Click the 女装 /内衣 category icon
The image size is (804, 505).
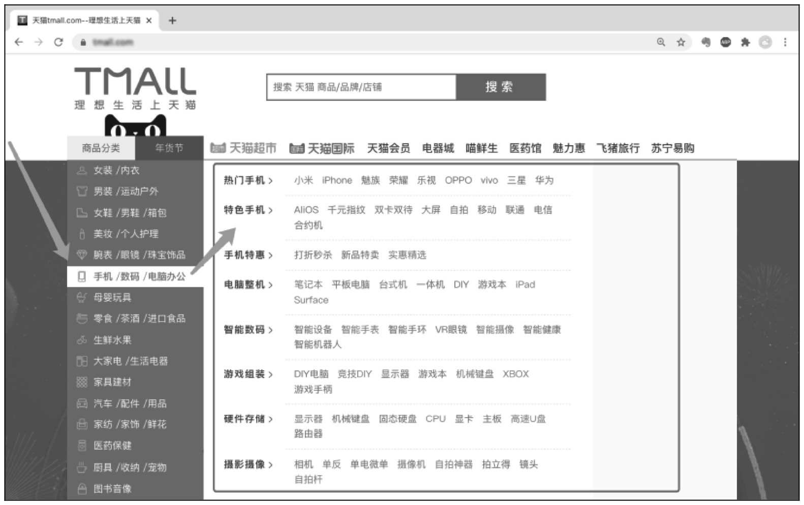pos(82,170)
